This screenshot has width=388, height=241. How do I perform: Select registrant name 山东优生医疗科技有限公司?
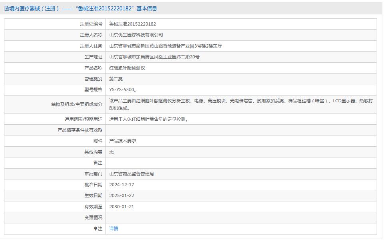coord(136,35)
